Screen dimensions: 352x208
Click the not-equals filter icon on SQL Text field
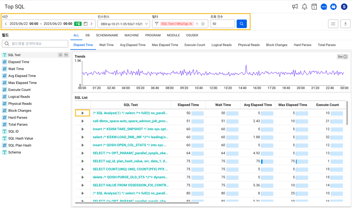(66, 55)
